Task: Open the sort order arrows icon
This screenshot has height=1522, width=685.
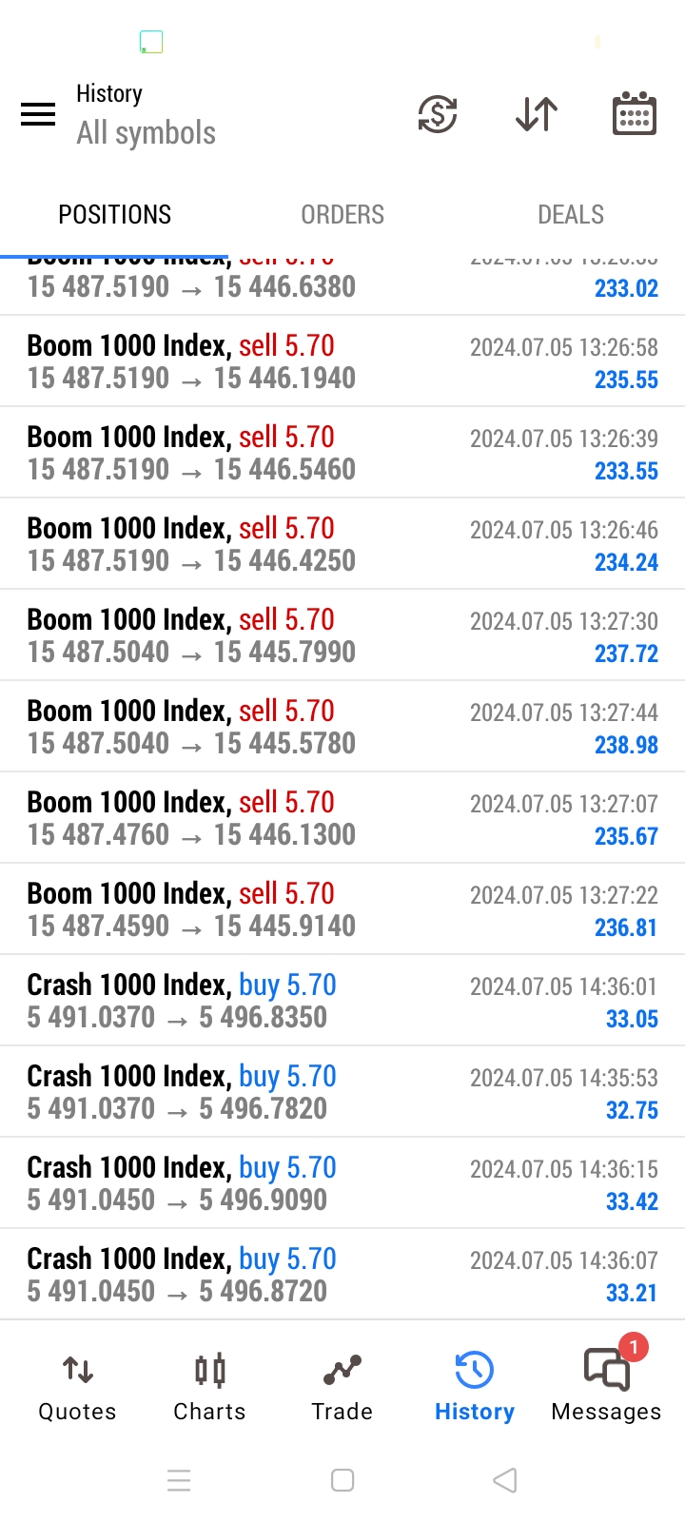Action: (537, 115)
